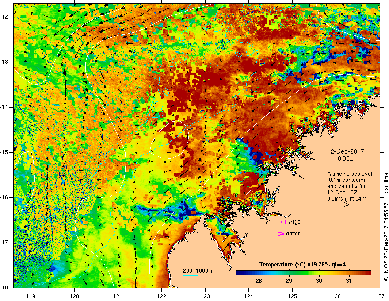Click the latitude label '-12'
The height and width of the screenshot is (301, 389).
[4, 17]
